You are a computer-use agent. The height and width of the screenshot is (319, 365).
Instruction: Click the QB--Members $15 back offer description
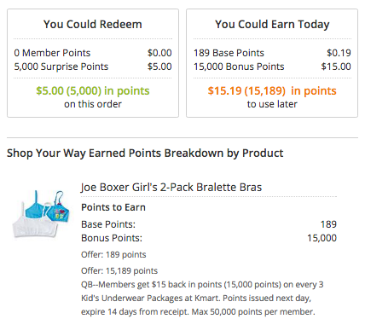(202, 298)
